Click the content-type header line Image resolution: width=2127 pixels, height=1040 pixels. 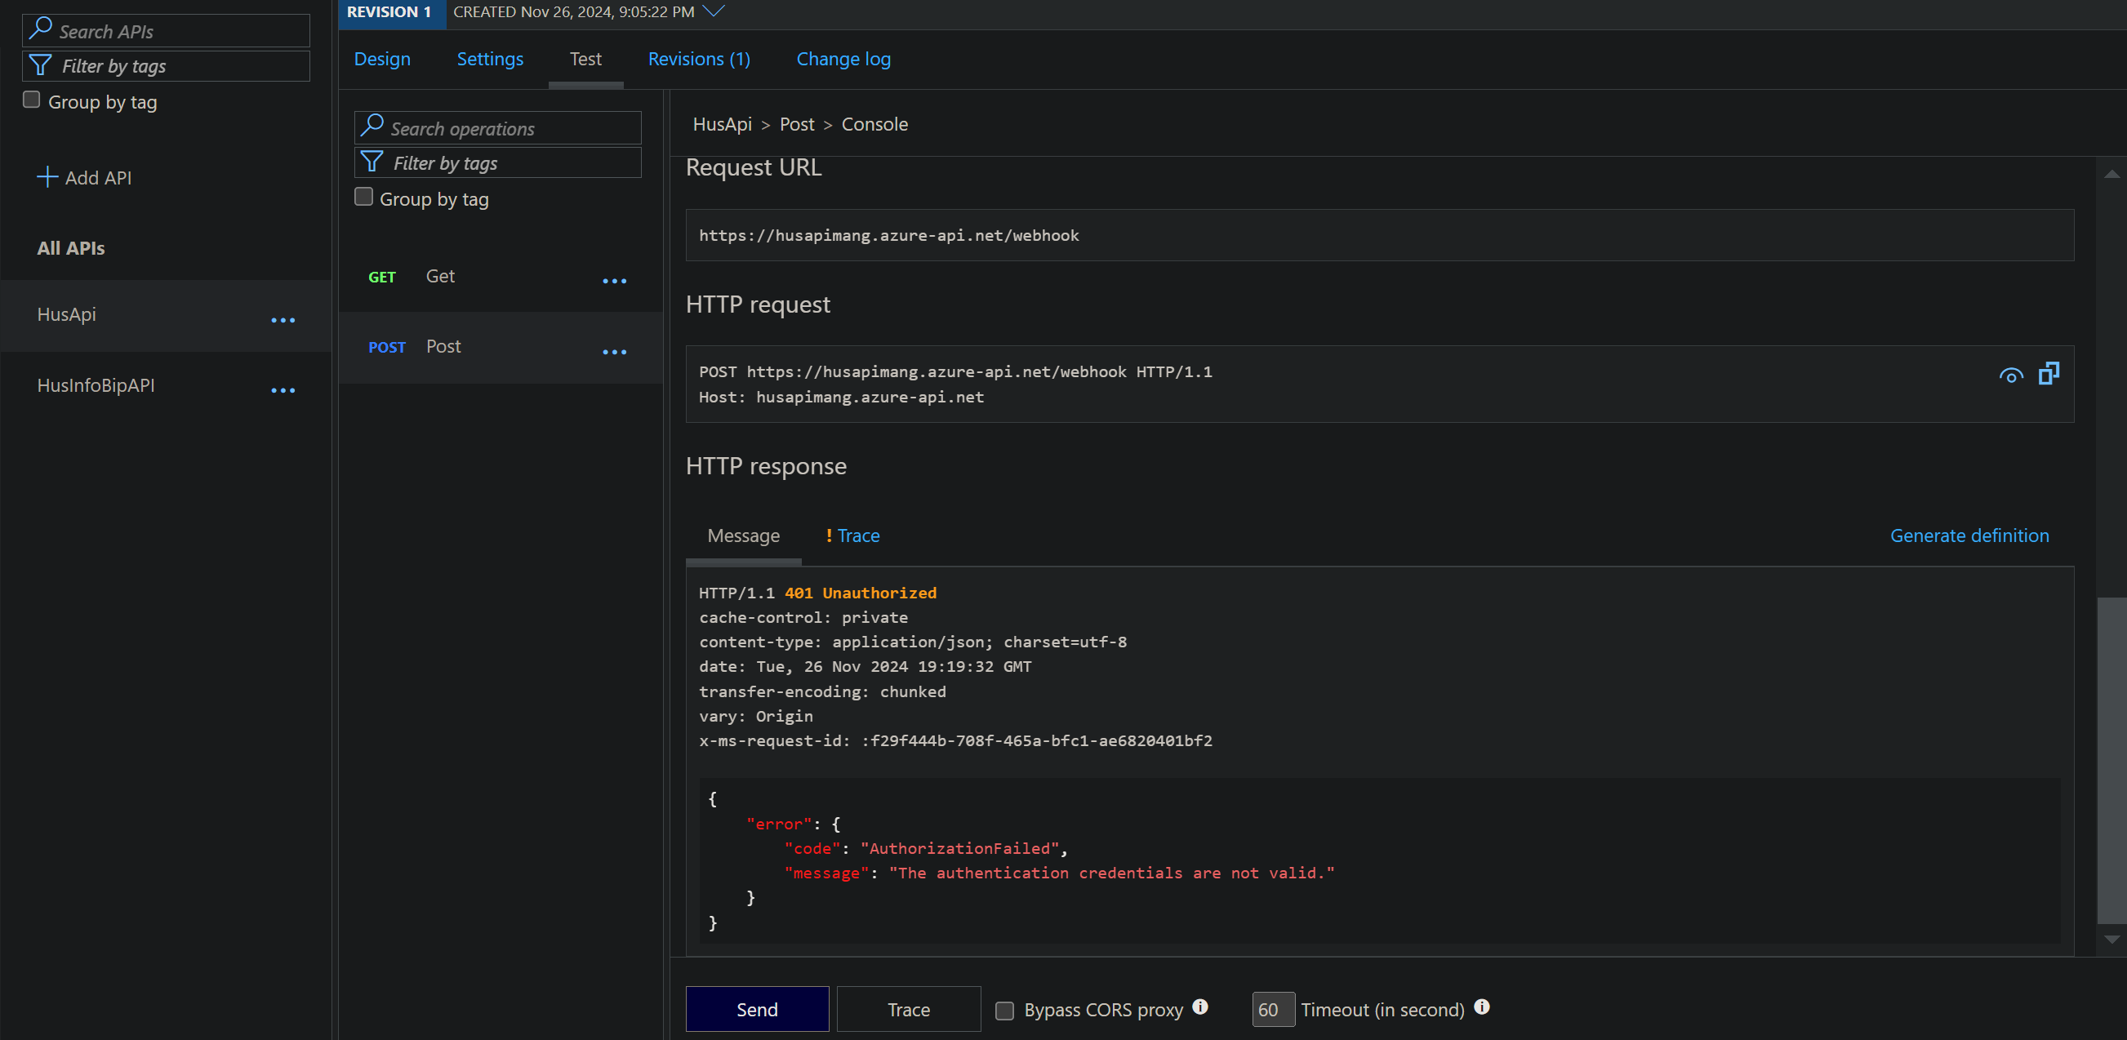click(x=912, y=642)
